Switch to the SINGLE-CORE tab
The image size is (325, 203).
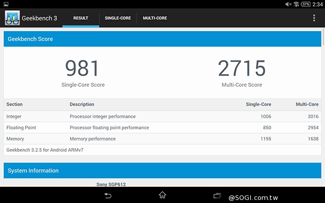pos(117,18)
